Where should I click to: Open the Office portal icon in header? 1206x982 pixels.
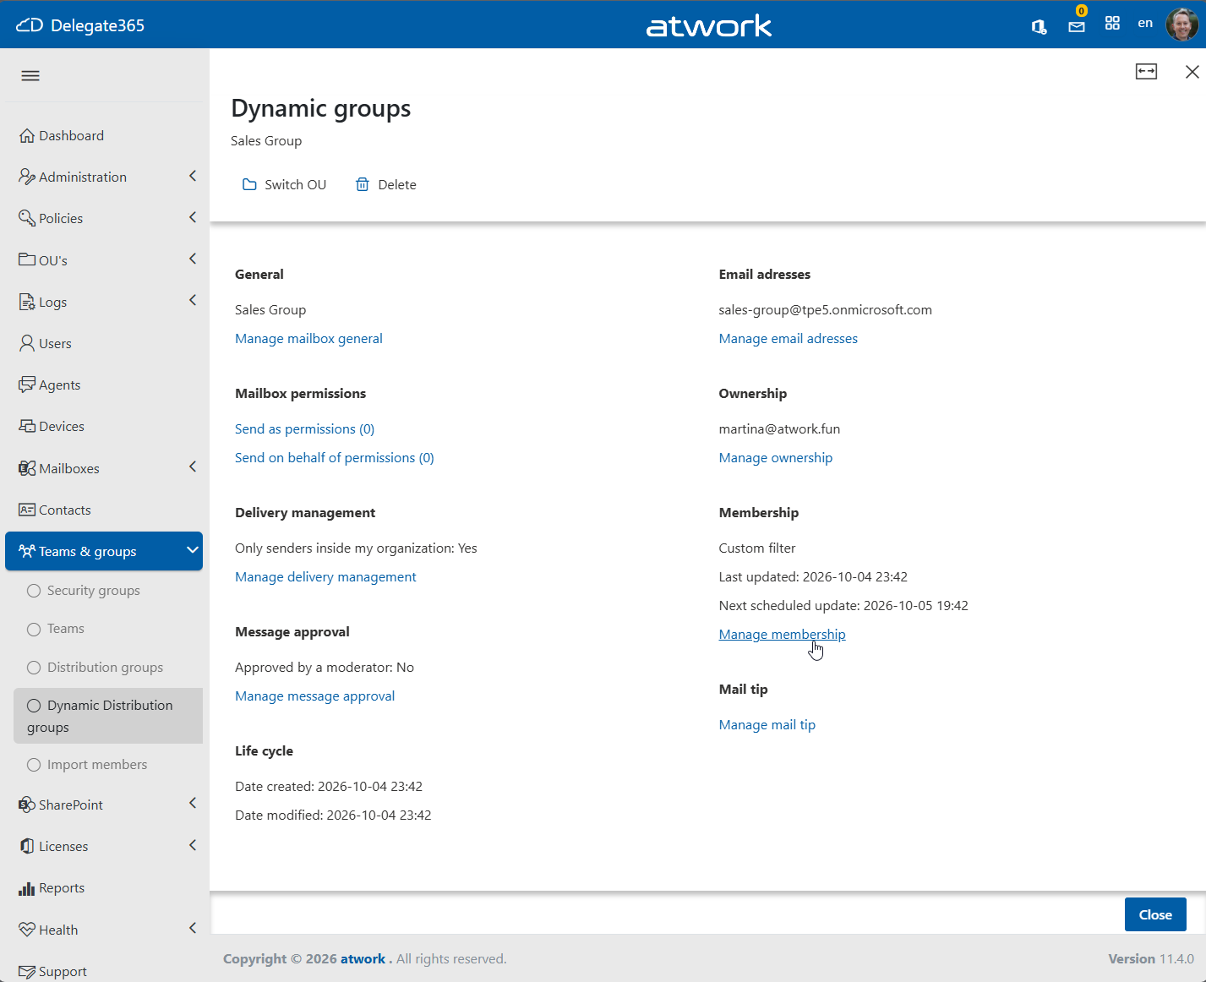(1039, 26)
